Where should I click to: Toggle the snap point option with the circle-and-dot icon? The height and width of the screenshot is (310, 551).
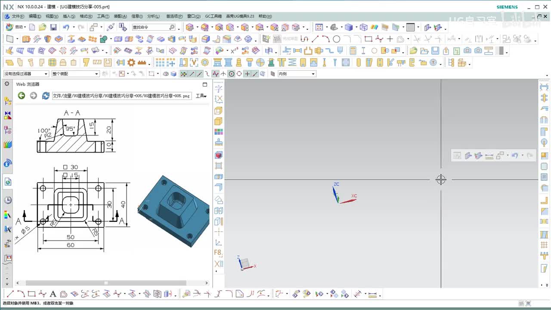[232, 74]
